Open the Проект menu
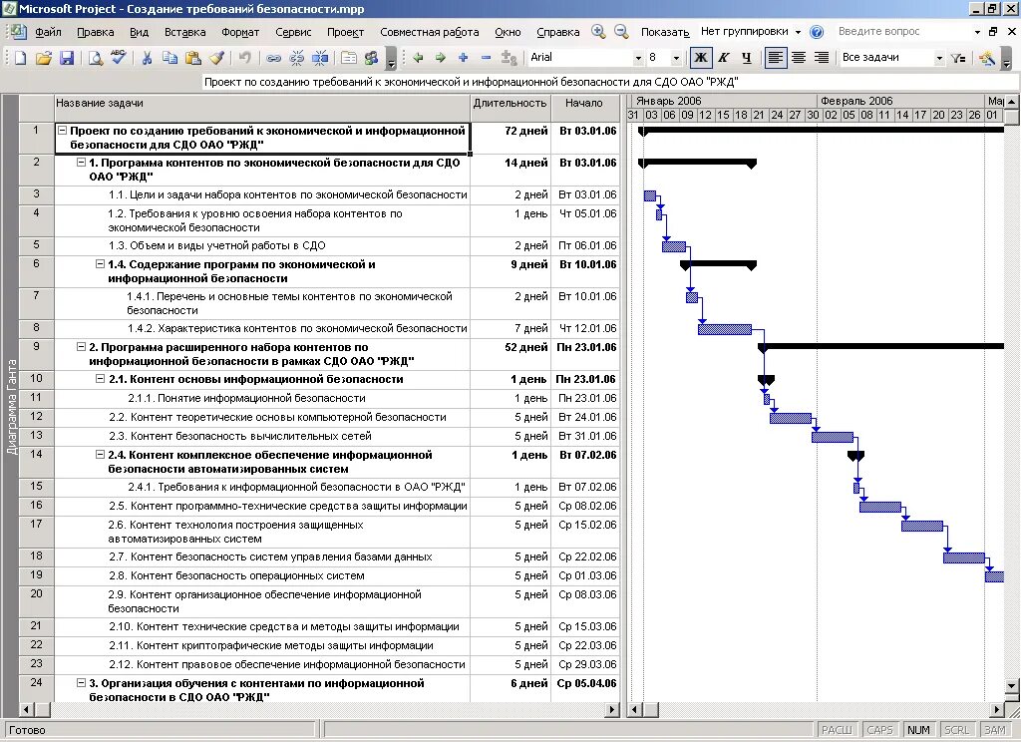The width and height of the screenshot is (1021, 742). click(345, 32)
